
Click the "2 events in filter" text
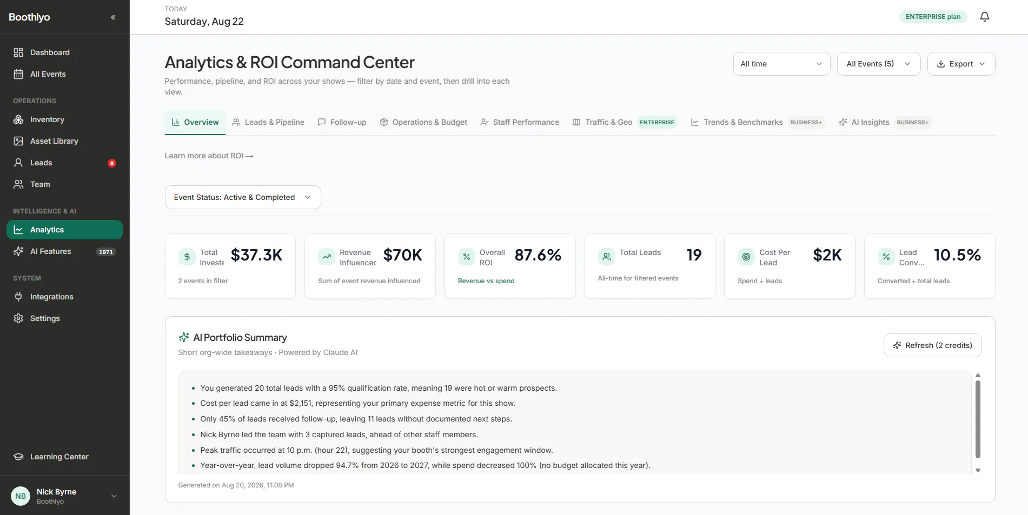[x=203, y=281]
